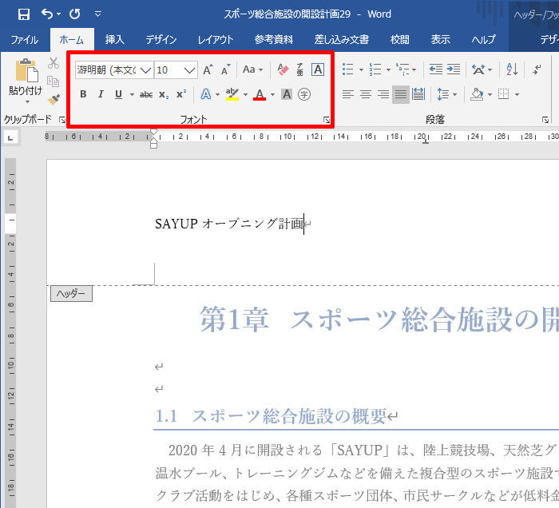Screen dimensions: 559x508
Task: Align the paragraph to the left
Action: click(x=348, y=94)
